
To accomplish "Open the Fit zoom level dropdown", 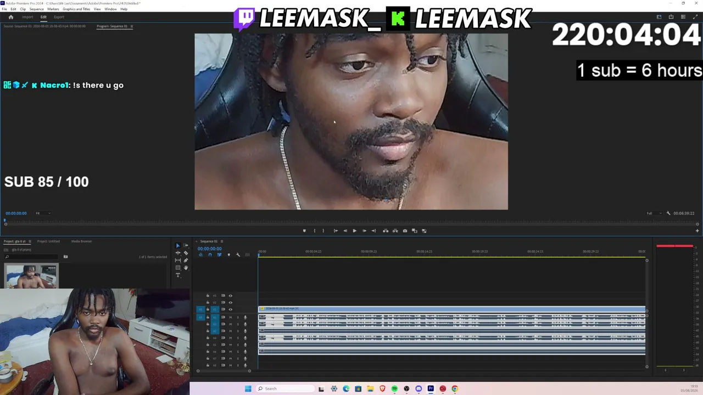I will pyautogui.click(x=43, y=213).
